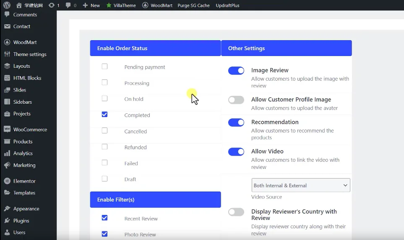Click the HTML Blocks code icon
404x240 pixels.
(x=7, y=78)
